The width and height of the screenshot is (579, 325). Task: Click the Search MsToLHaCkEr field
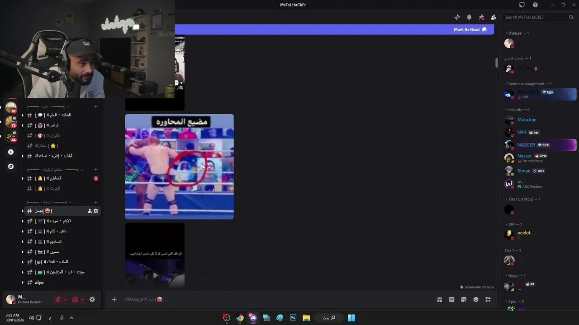coord(538,17)
